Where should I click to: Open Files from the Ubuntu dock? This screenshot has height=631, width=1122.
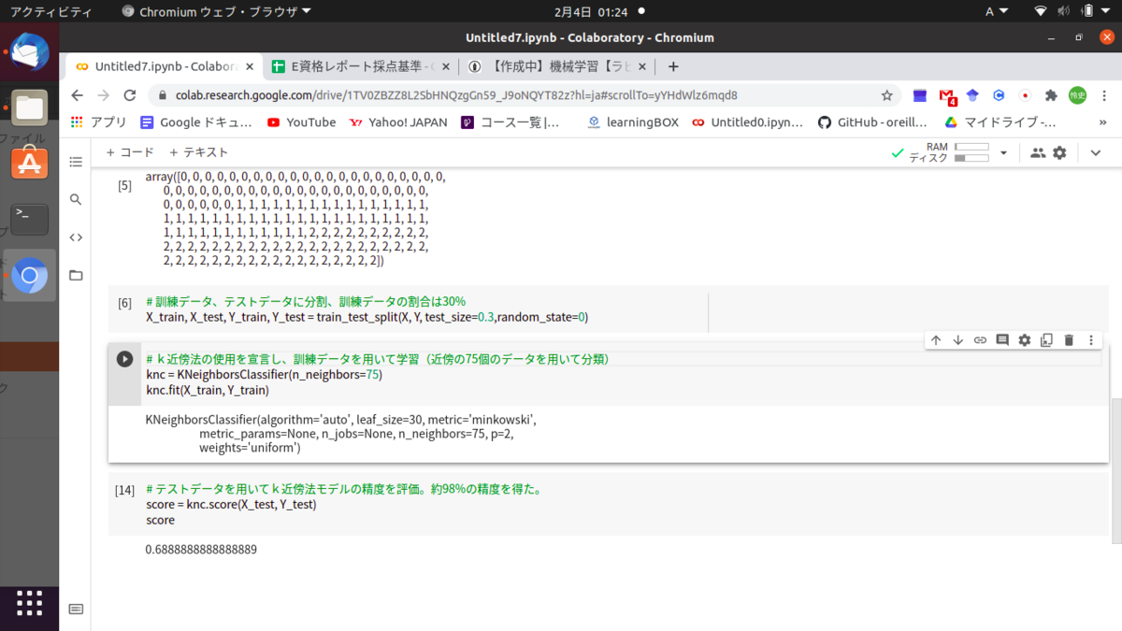pos(29,108)
